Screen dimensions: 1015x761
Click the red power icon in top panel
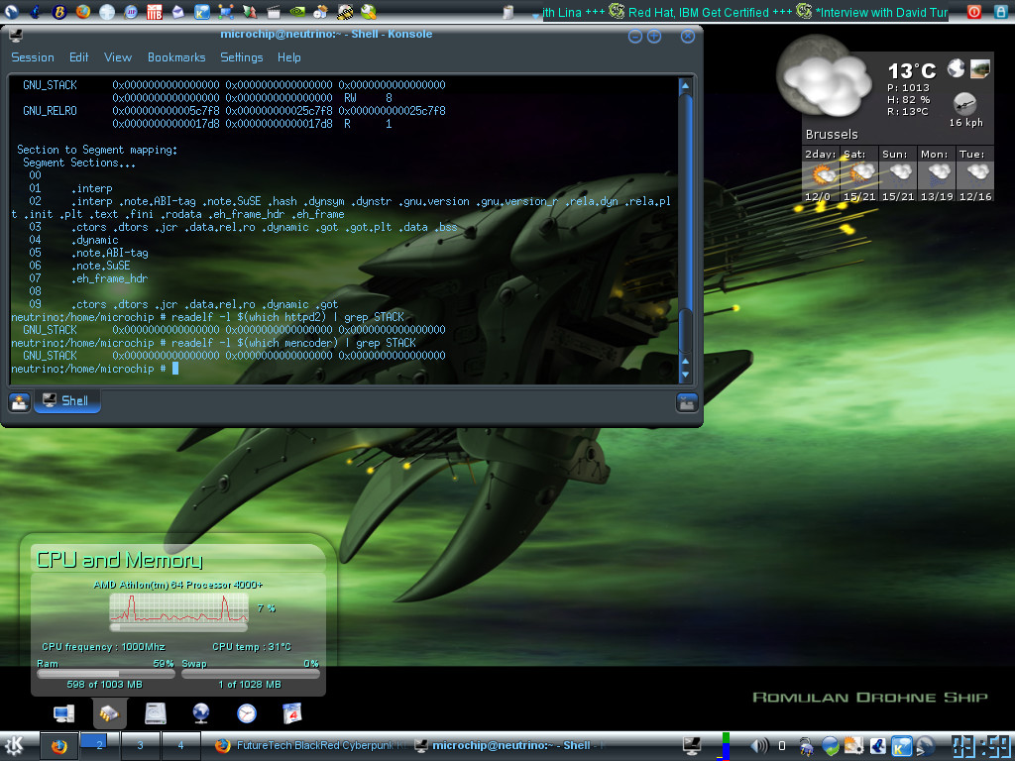tap(974, 11)
